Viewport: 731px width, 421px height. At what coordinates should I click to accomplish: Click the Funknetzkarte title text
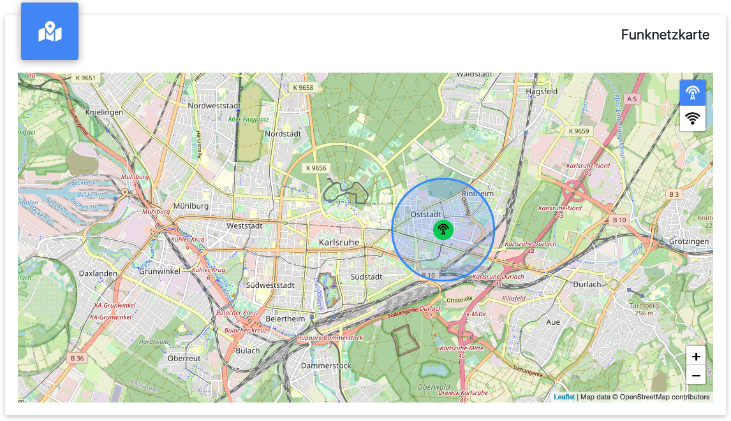(x=665, y=34)
